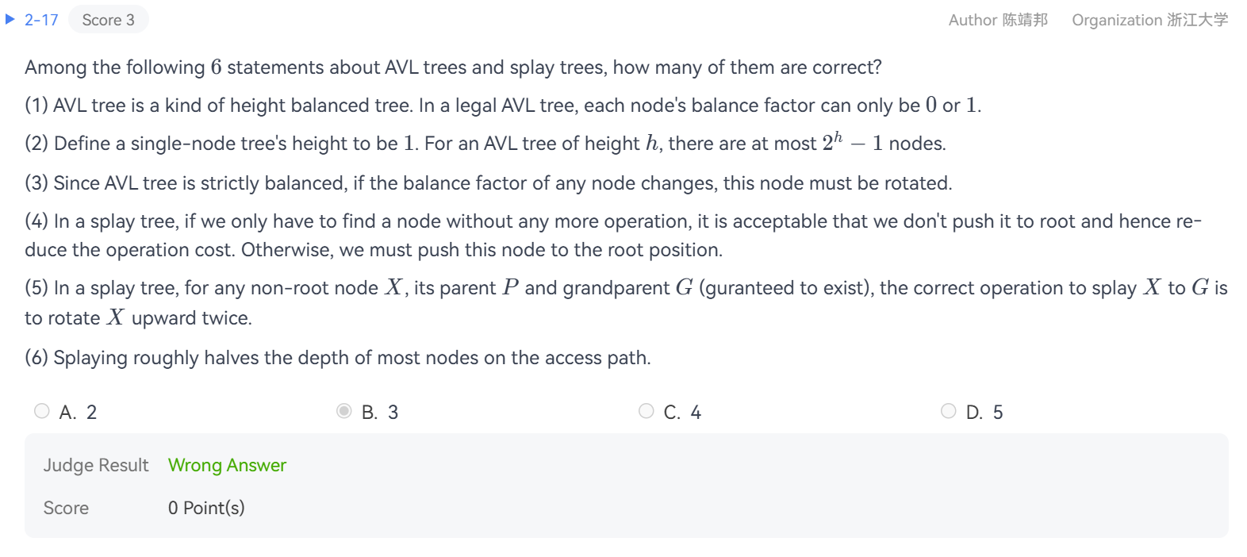Click statement (4) about finding a node
Screen dimensions: 1247x557
612,221
